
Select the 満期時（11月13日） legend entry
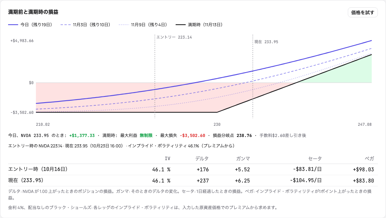[x=199, y=25]
